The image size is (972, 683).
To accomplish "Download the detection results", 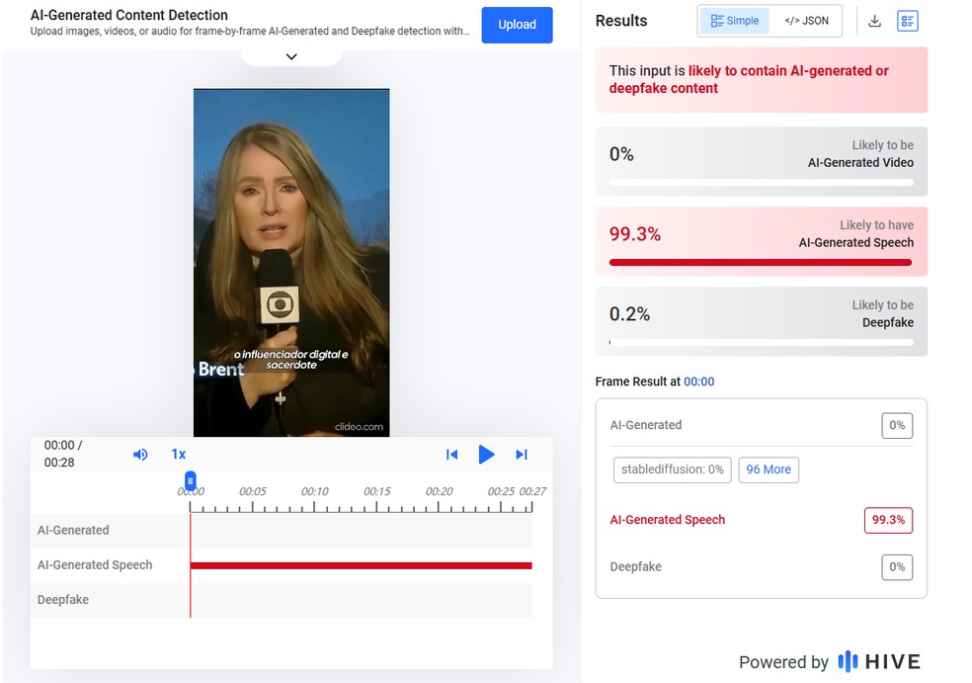I will click(874, 21).
